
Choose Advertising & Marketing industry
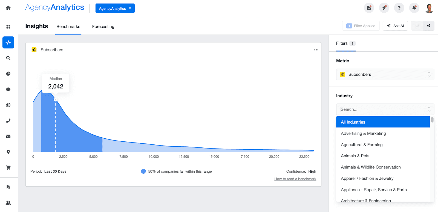click(x=383, y=133)
